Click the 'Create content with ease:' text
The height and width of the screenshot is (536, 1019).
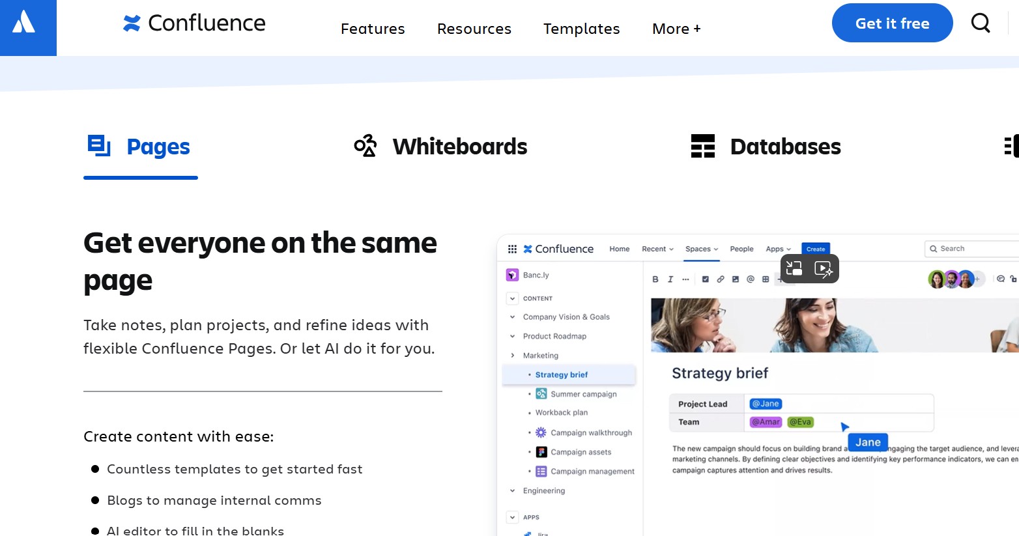[x=179, y=436]
